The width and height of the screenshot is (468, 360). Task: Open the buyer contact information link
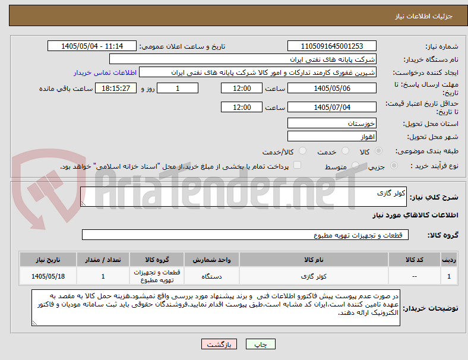(x=105, y=72)
